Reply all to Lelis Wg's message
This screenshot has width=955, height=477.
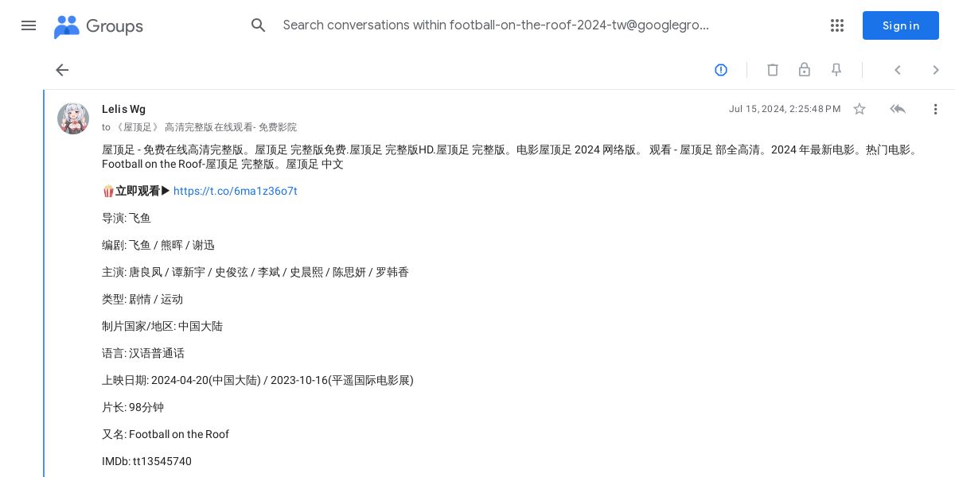coord(898,109)
